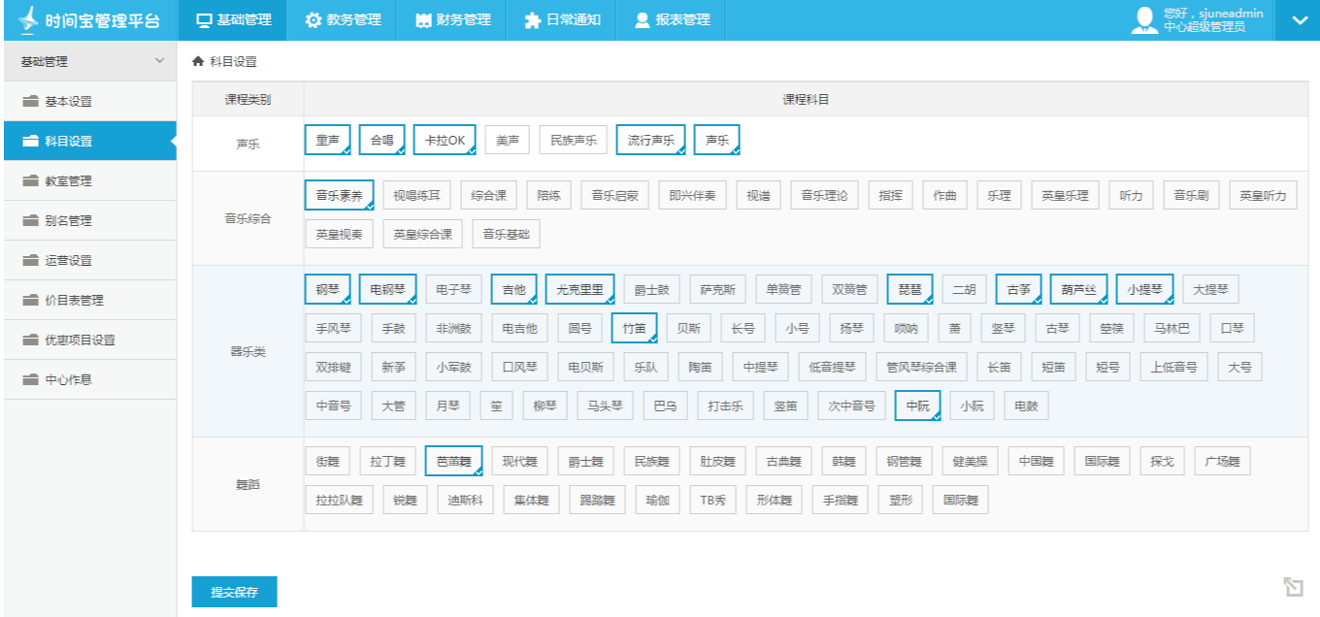Deselect the 电钢琴 subject tag
This screenshot has height=617, width=1320.
388,289
